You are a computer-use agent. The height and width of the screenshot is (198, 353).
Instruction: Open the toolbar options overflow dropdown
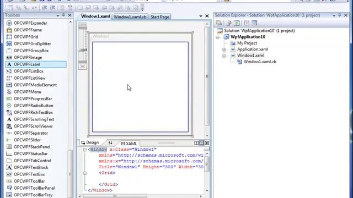[142, 8]
